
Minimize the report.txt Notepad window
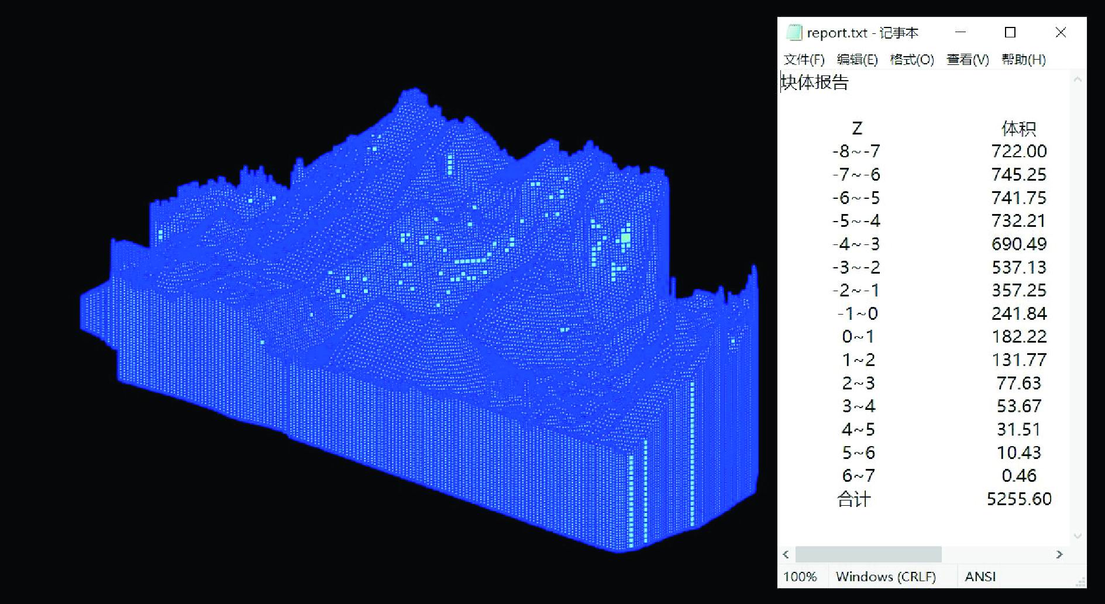(961, 33)
